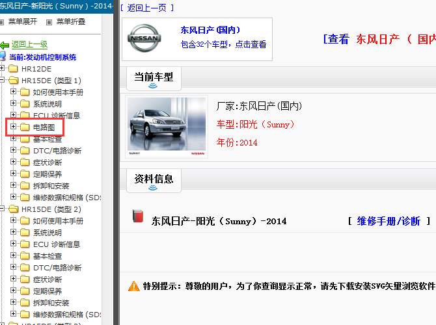The width and height of the screenshot is (436, 325).
Task: Select 如何使用本手册 under 类型 2
Action: coord(58,221)
